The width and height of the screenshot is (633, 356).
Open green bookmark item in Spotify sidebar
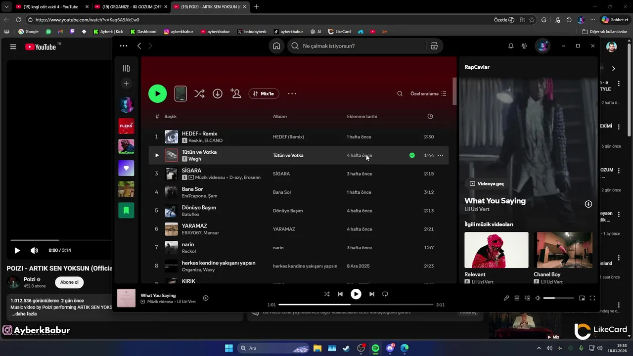click(126, 210)
